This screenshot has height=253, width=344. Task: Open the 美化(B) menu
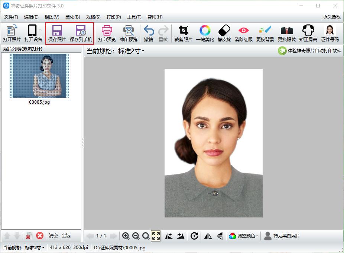tap(72, 17)
